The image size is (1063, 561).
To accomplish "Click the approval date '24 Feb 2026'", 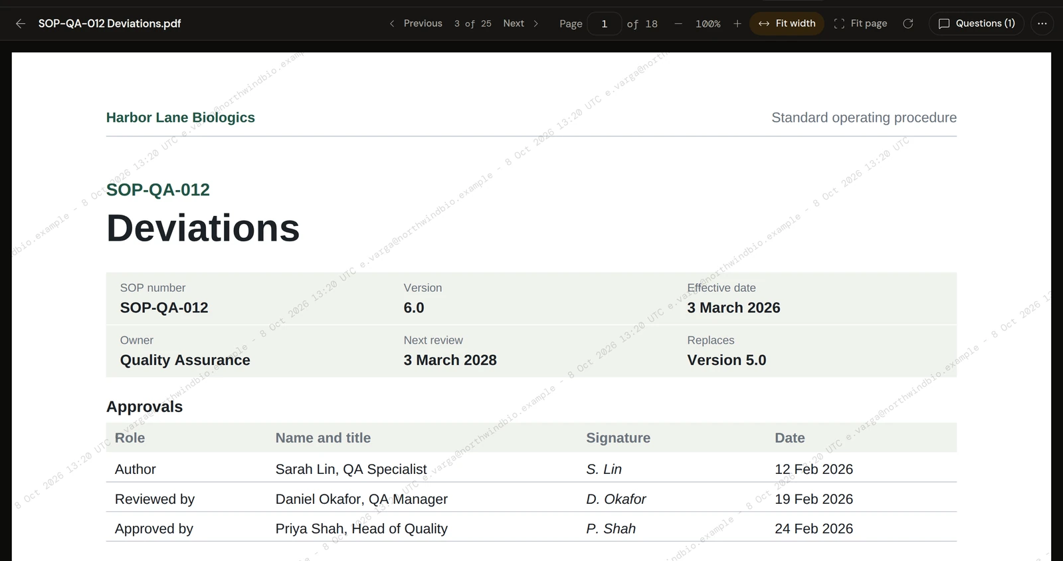I will pos(814,529).
